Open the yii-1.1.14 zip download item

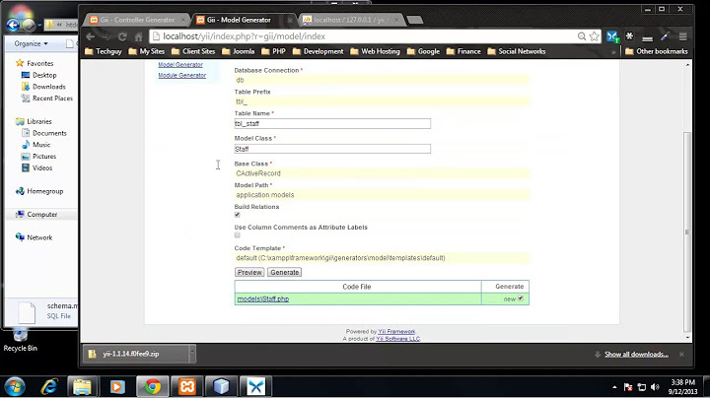(x=136, y=354)
